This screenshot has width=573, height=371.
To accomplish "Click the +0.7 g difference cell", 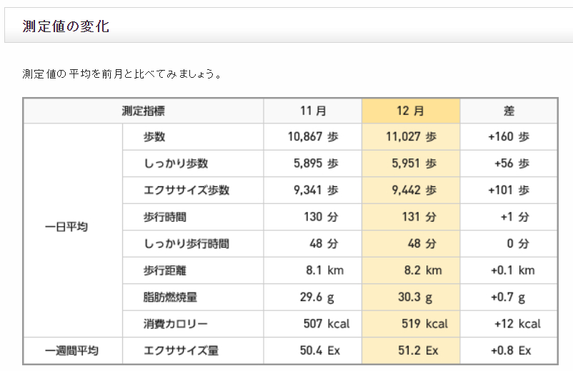I will [x=508, y=298].
